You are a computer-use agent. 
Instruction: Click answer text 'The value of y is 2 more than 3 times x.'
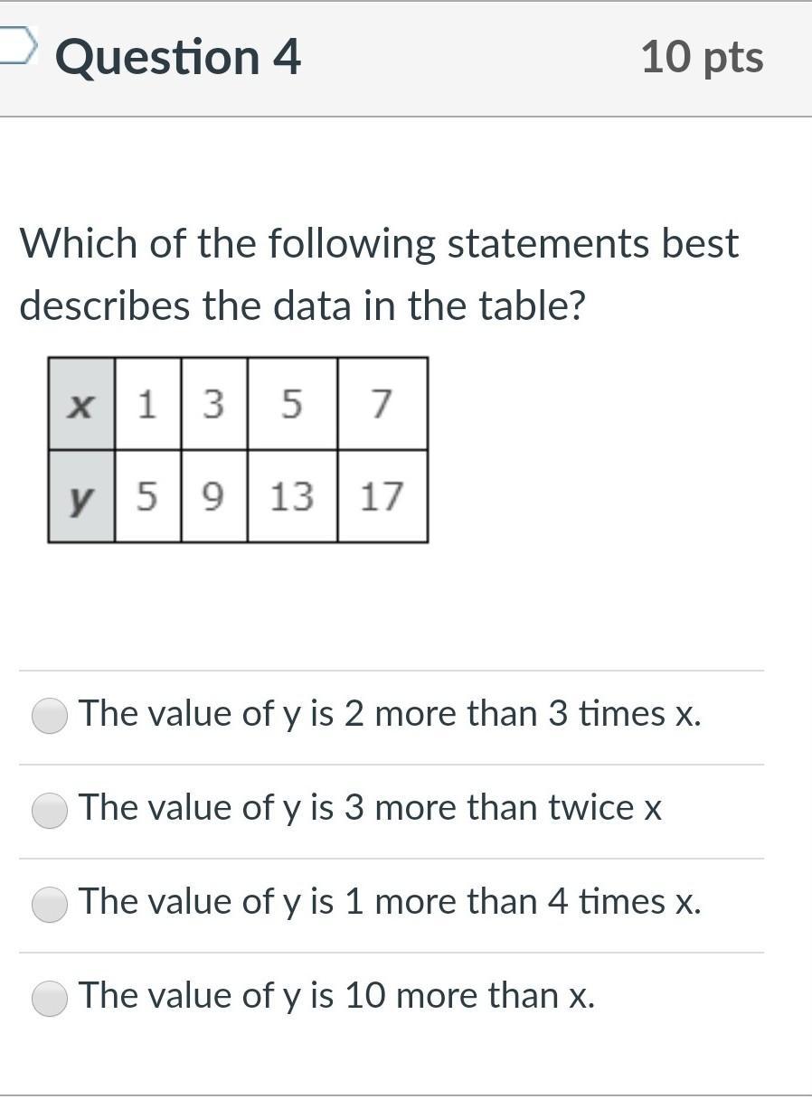coord(390,714)
